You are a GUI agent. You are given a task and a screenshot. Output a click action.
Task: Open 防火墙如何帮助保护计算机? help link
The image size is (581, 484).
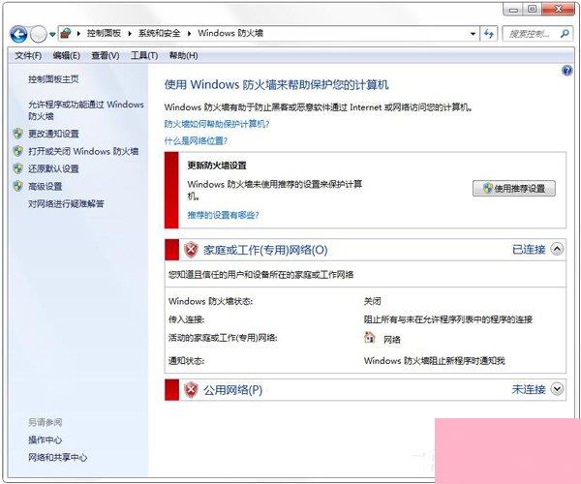(217, 124)
